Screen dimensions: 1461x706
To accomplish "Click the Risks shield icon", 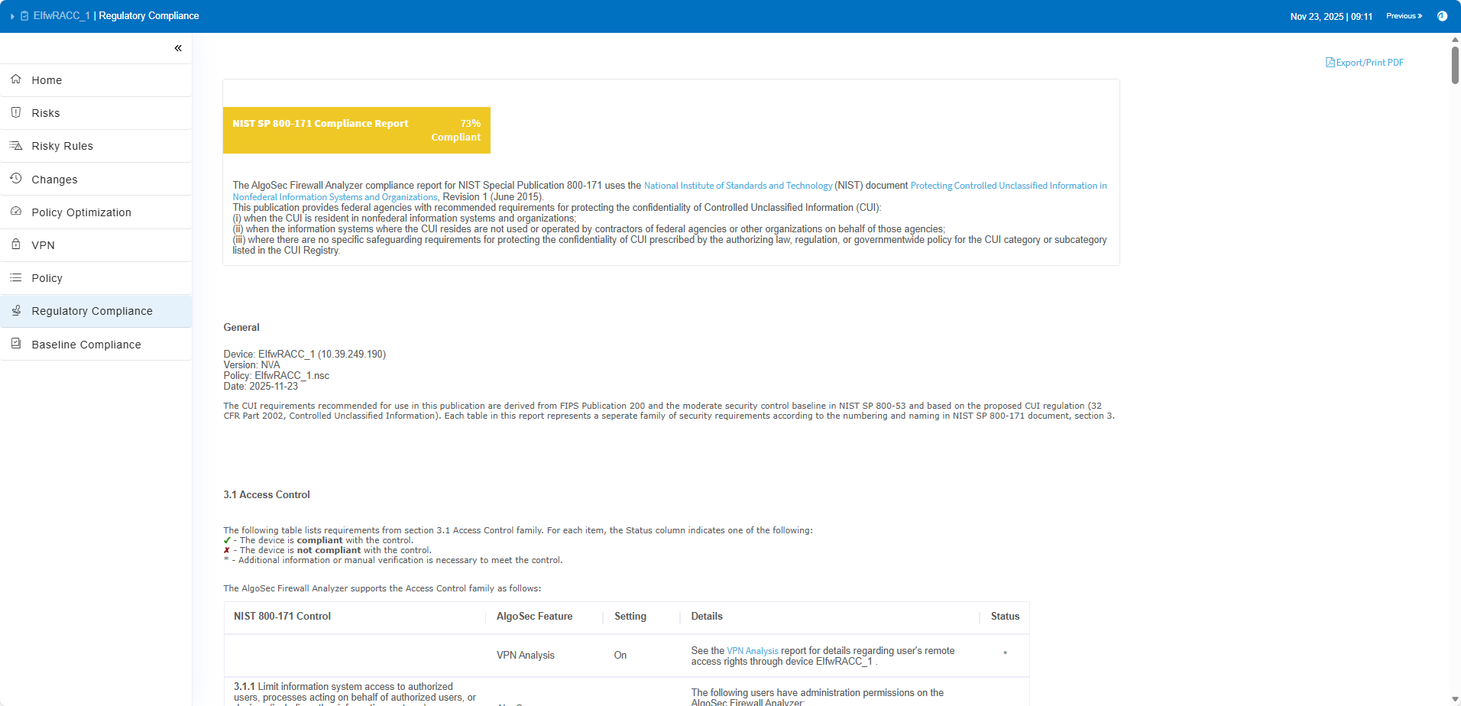I will point(16,112).
